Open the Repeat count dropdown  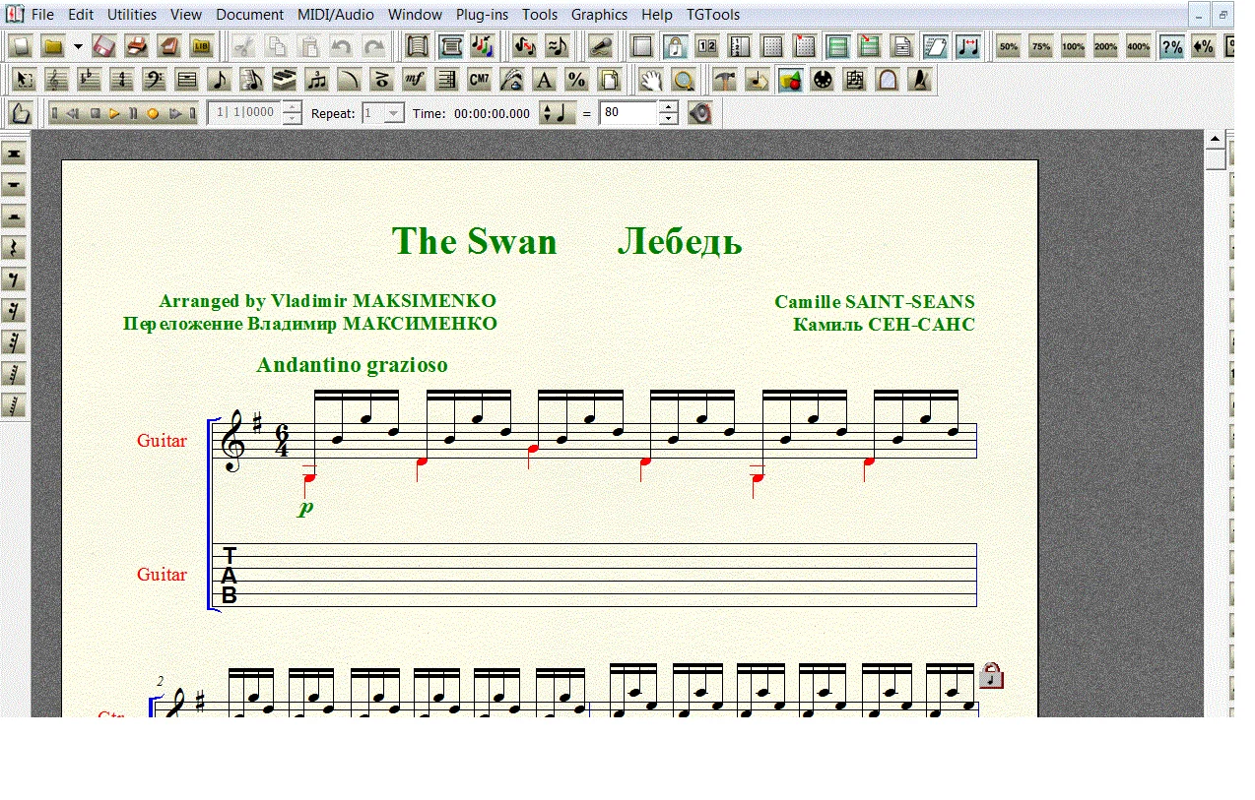(393, 113)
